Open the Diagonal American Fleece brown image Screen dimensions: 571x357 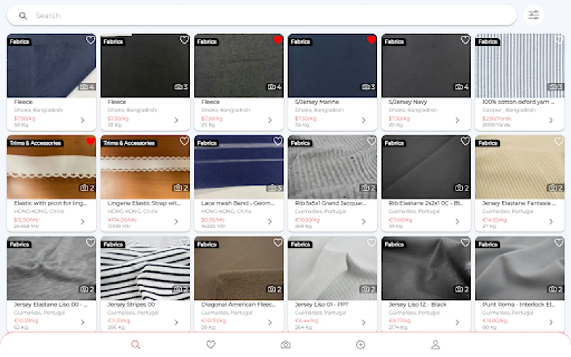[239, 268]
